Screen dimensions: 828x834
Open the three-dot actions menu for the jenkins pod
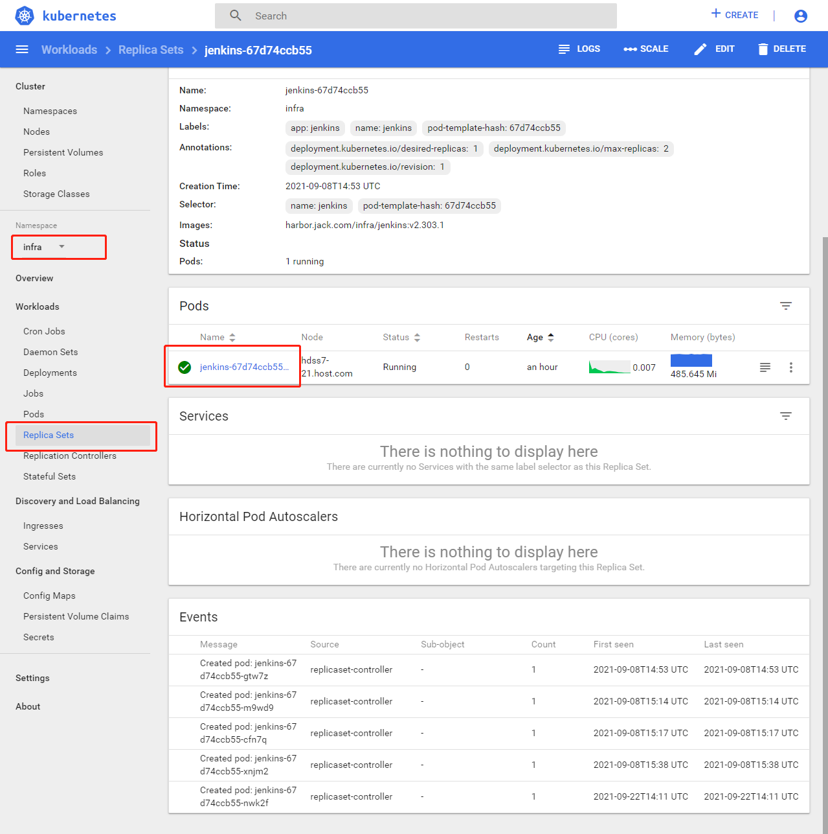tap(791, 367)
